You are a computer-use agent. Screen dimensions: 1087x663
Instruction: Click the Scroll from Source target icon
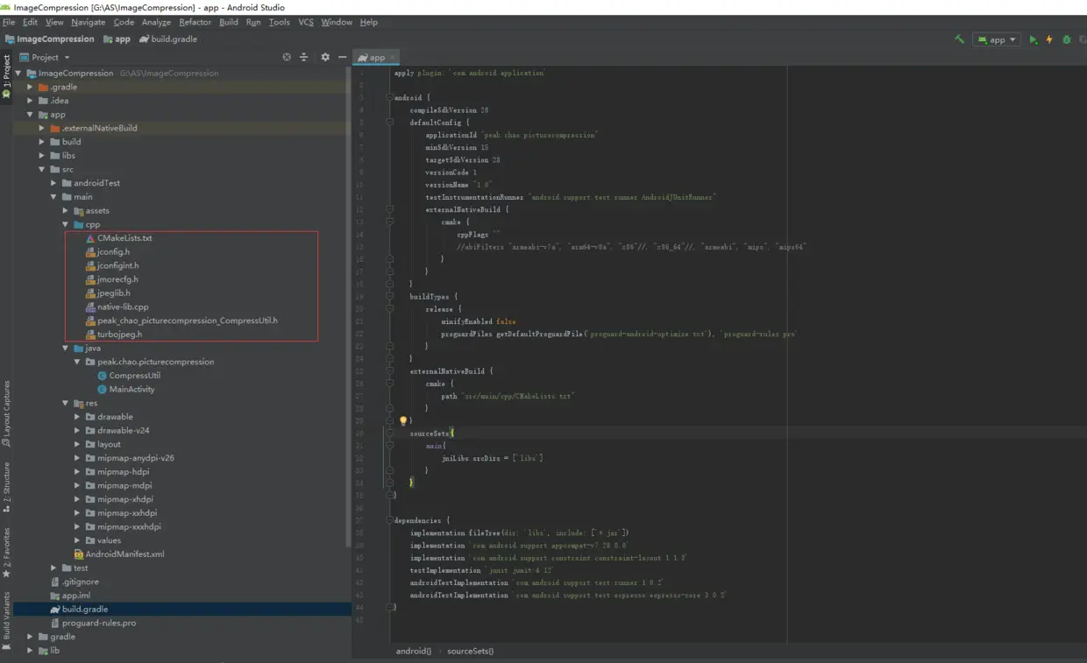coord(287,57)
